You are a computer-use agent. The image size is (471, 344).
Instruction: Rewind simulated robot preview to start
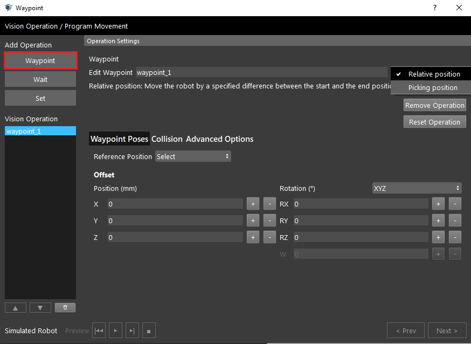[x=99, y=331]
